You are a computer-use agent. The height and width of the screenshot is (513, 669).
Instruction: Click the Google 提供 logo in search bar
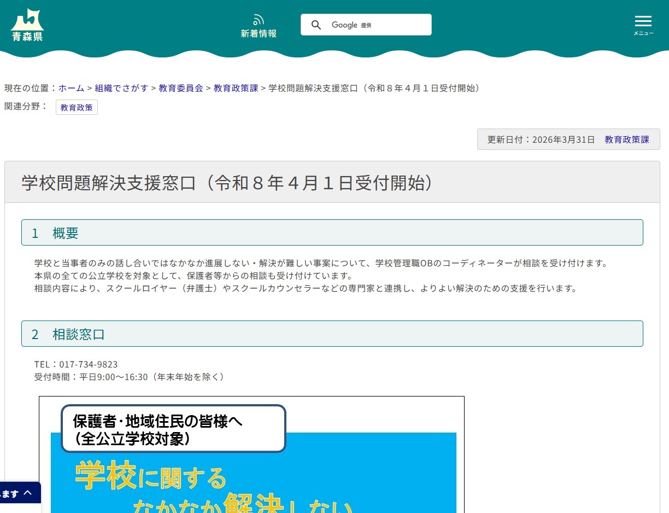click(351, 25)
